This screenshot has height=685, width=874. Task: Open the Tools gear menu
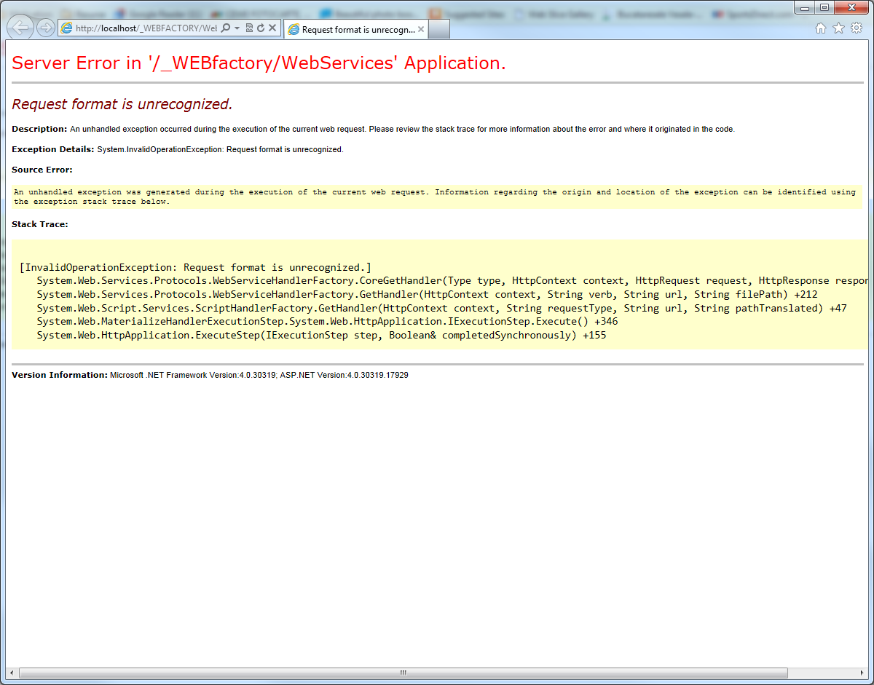(857, 27)
